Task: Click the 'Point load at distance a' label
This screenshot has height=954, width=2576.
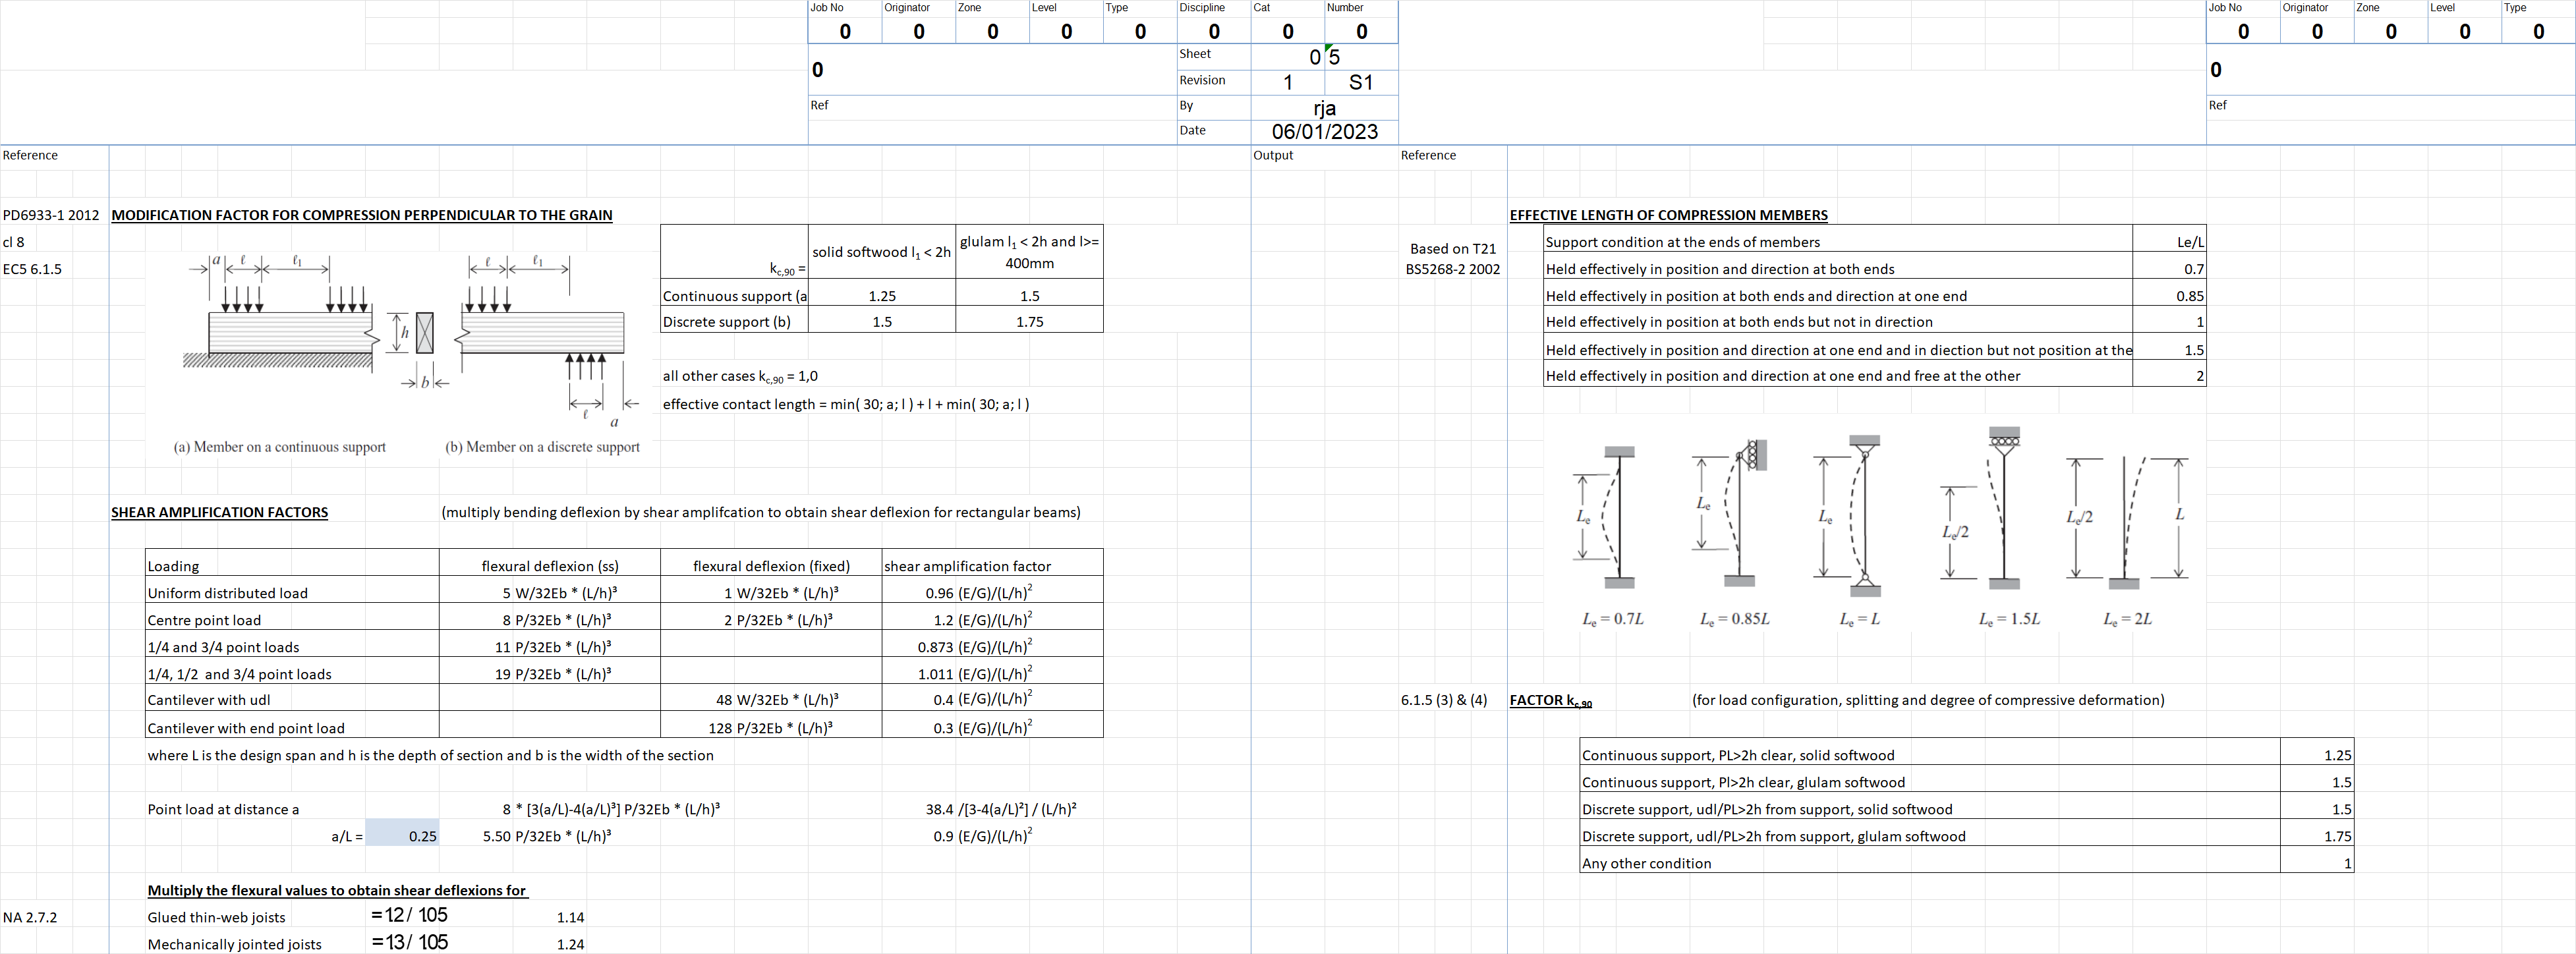Action: (223, 809)
